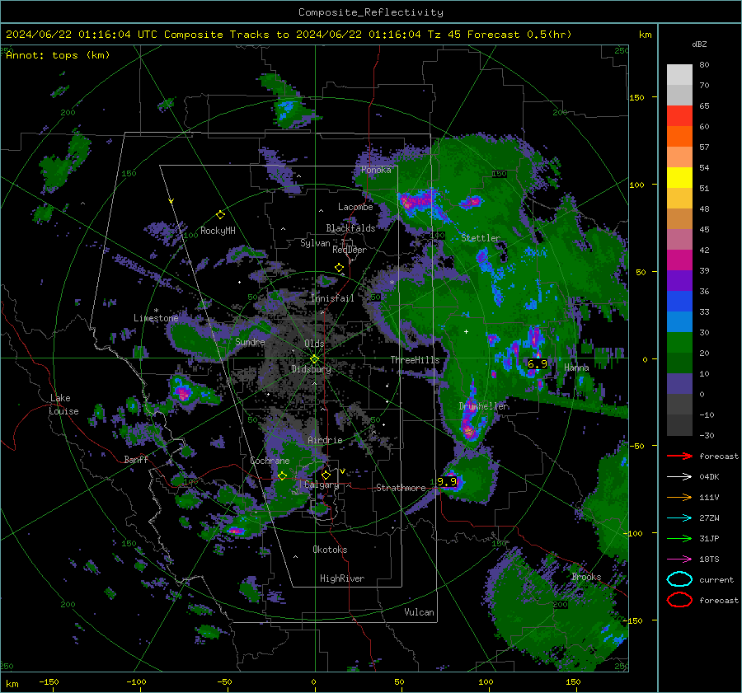742x693 pixels.
Task: Click the Olds city label
Action: (314, 344)
